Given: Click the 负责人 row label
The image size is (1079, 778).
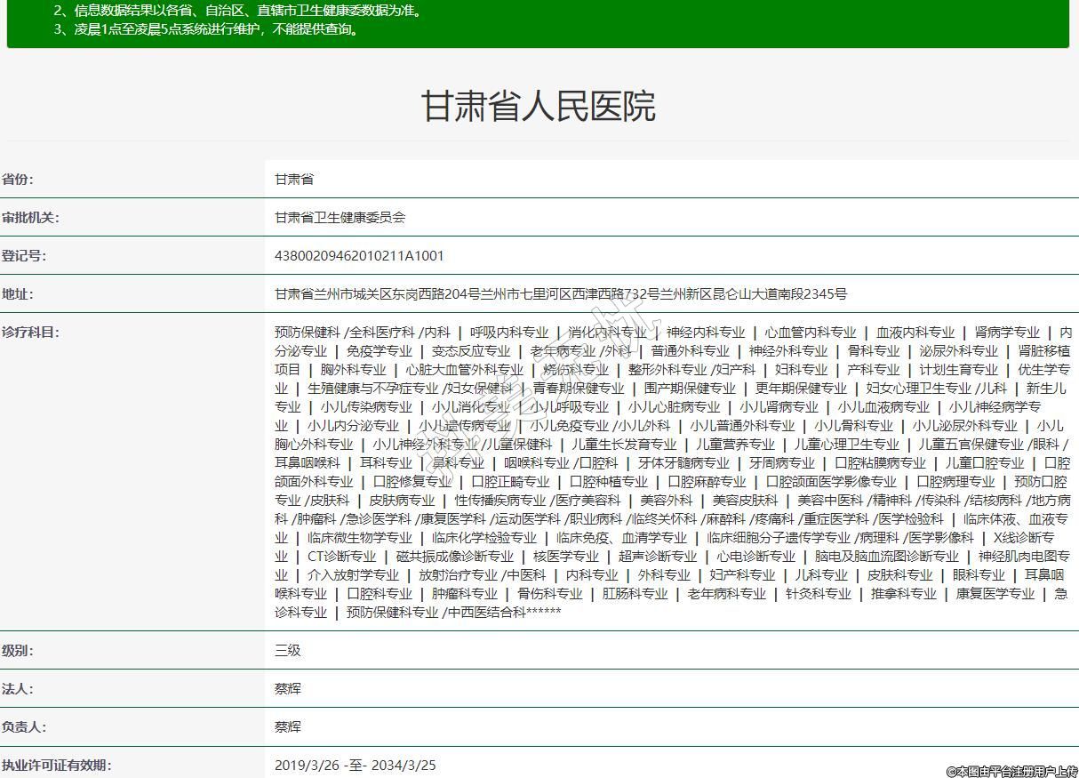Looking at the screenshot, I should click(x=23, y=726).
